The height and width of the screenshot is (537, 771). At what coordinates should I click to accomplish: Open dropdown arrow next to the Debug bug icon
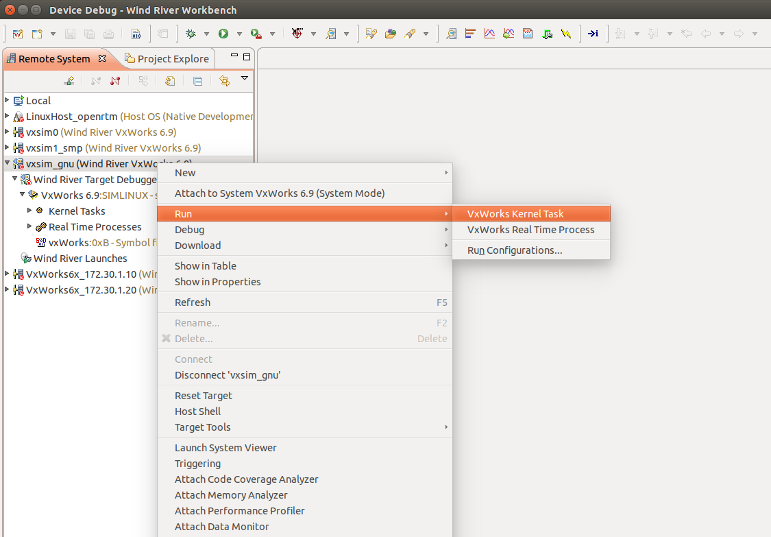click(x=206, y=34)
